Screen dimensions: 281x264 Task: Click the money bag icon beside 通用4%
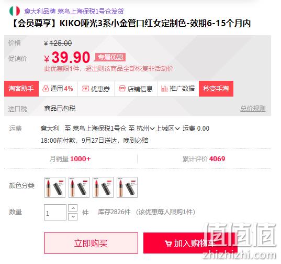pyautogui.click(x=46, y=89)
